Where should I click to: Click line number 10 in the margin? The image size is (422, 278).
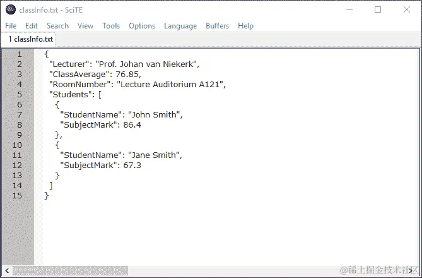[x=17, y=145]
